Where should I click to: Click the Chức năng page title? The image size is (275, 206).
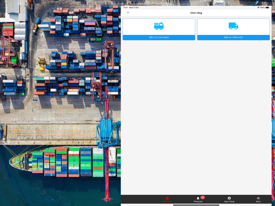196,13
